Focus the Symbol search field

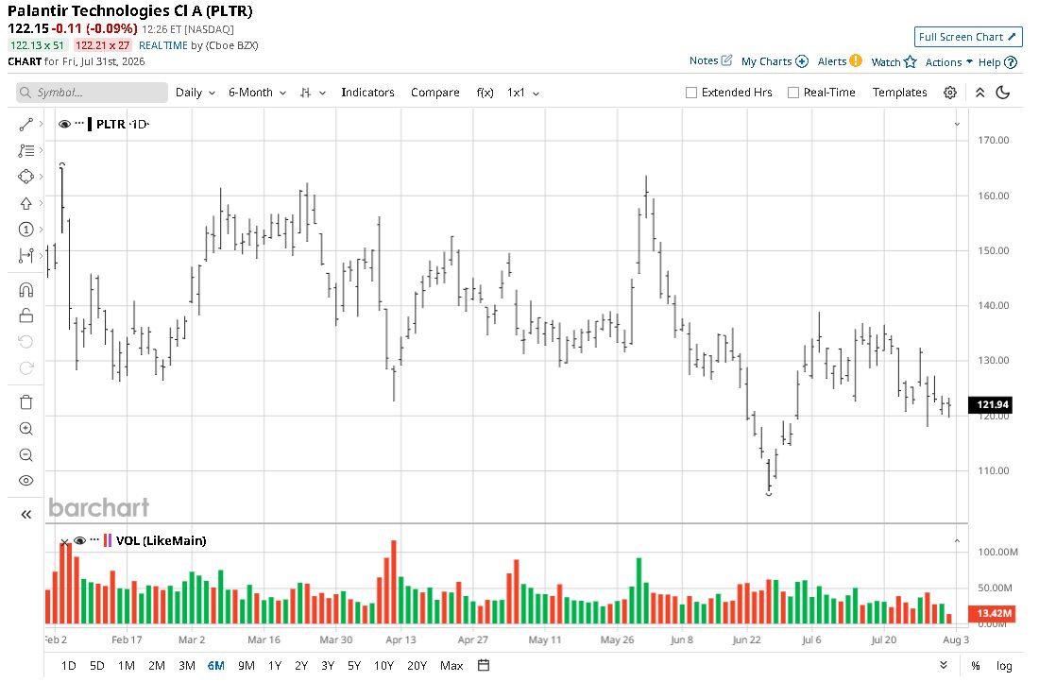93,93
